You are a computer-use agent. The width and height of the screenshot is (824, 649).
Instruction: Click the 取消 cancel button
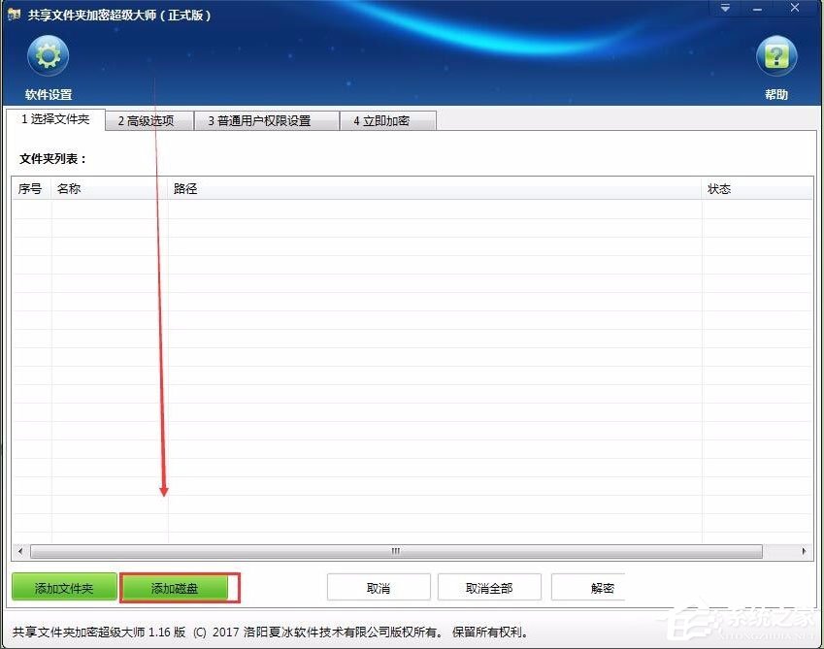pyautogui.click(x=379, y=587)
